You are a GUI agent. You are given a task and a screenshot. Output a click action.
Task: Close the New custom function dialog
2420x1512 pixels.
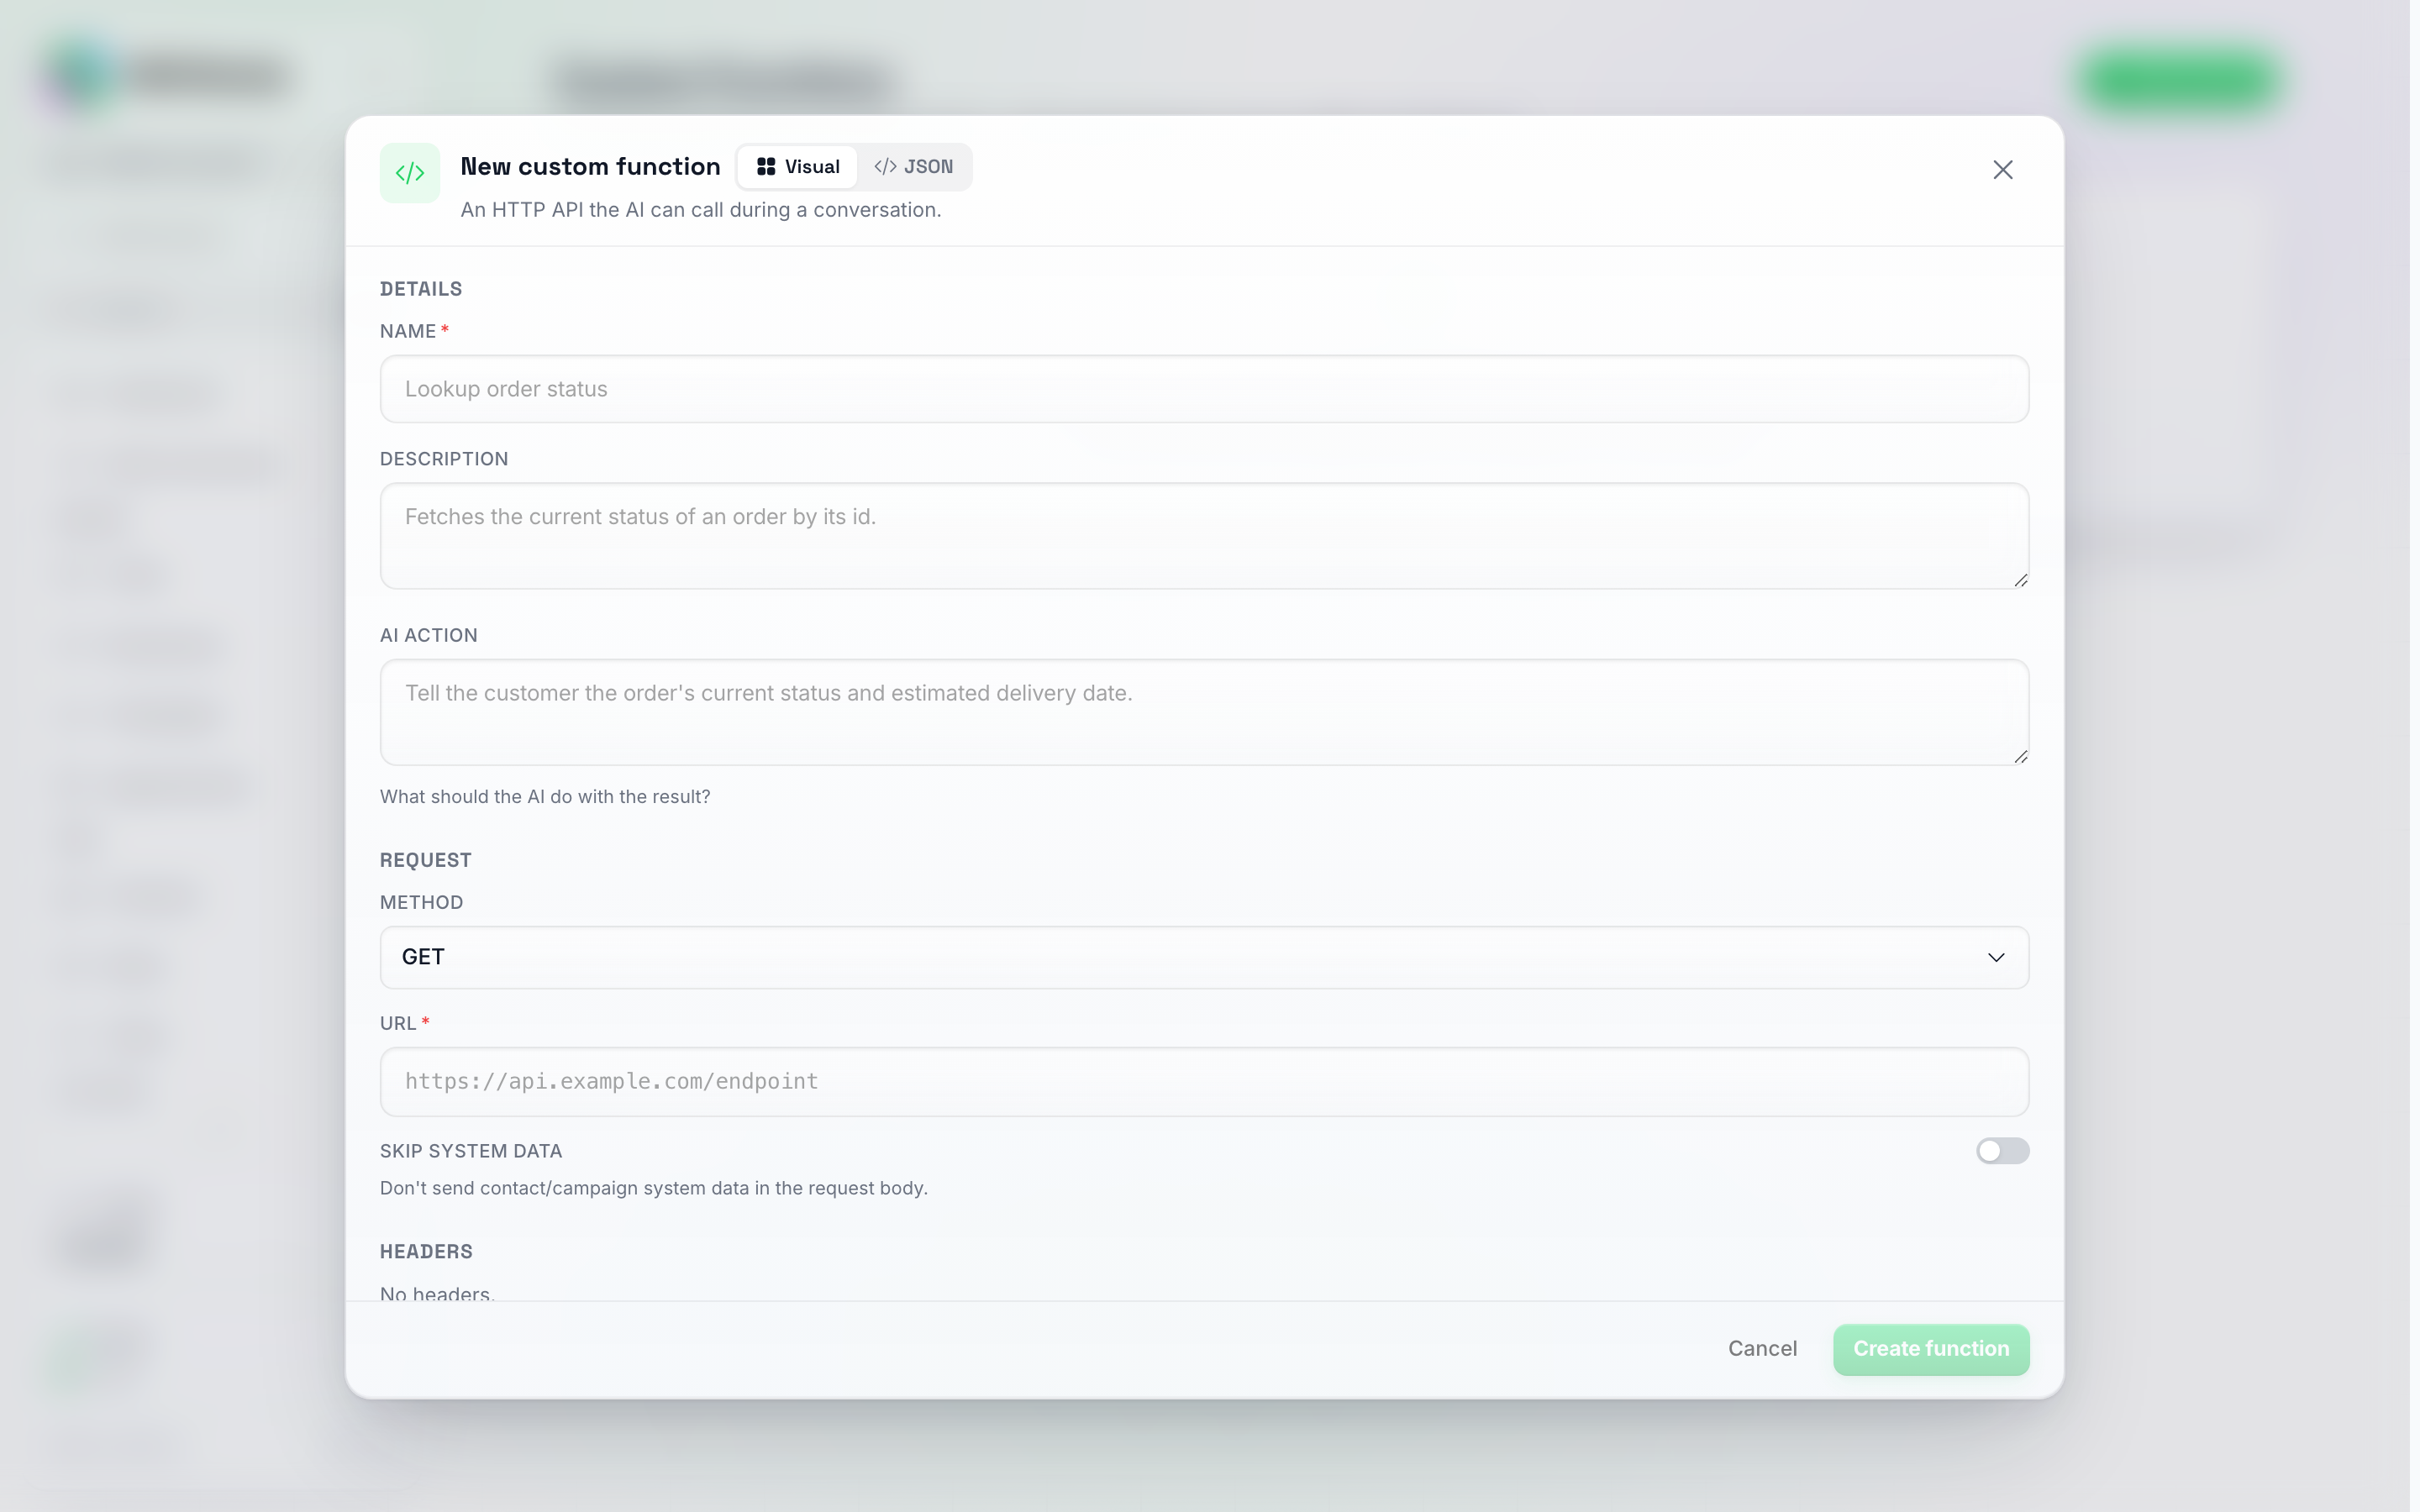[x=2002, y=170]
